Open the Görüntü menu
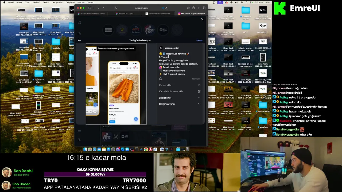This screenshot has height=192, width=342. pyautogui.click(x=36, y=2)
